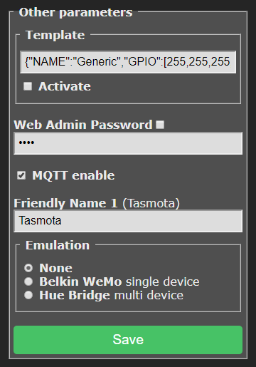Select the Belkin WeMo radio button

point(28,281)
